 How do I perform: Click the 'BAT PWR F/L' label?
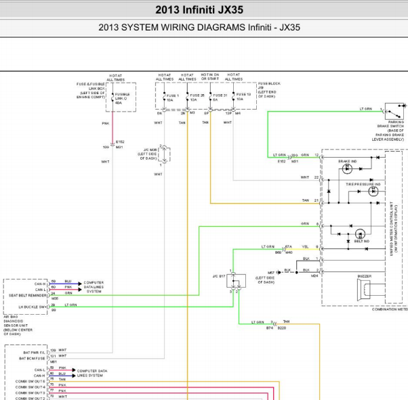pyautogui.click(x=34, y=353)
